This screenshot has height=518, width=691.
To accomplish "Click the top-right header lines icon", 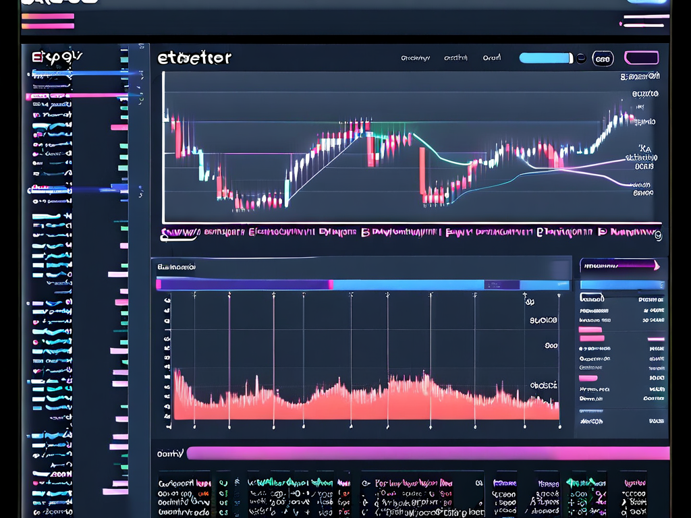I will 644,21.
